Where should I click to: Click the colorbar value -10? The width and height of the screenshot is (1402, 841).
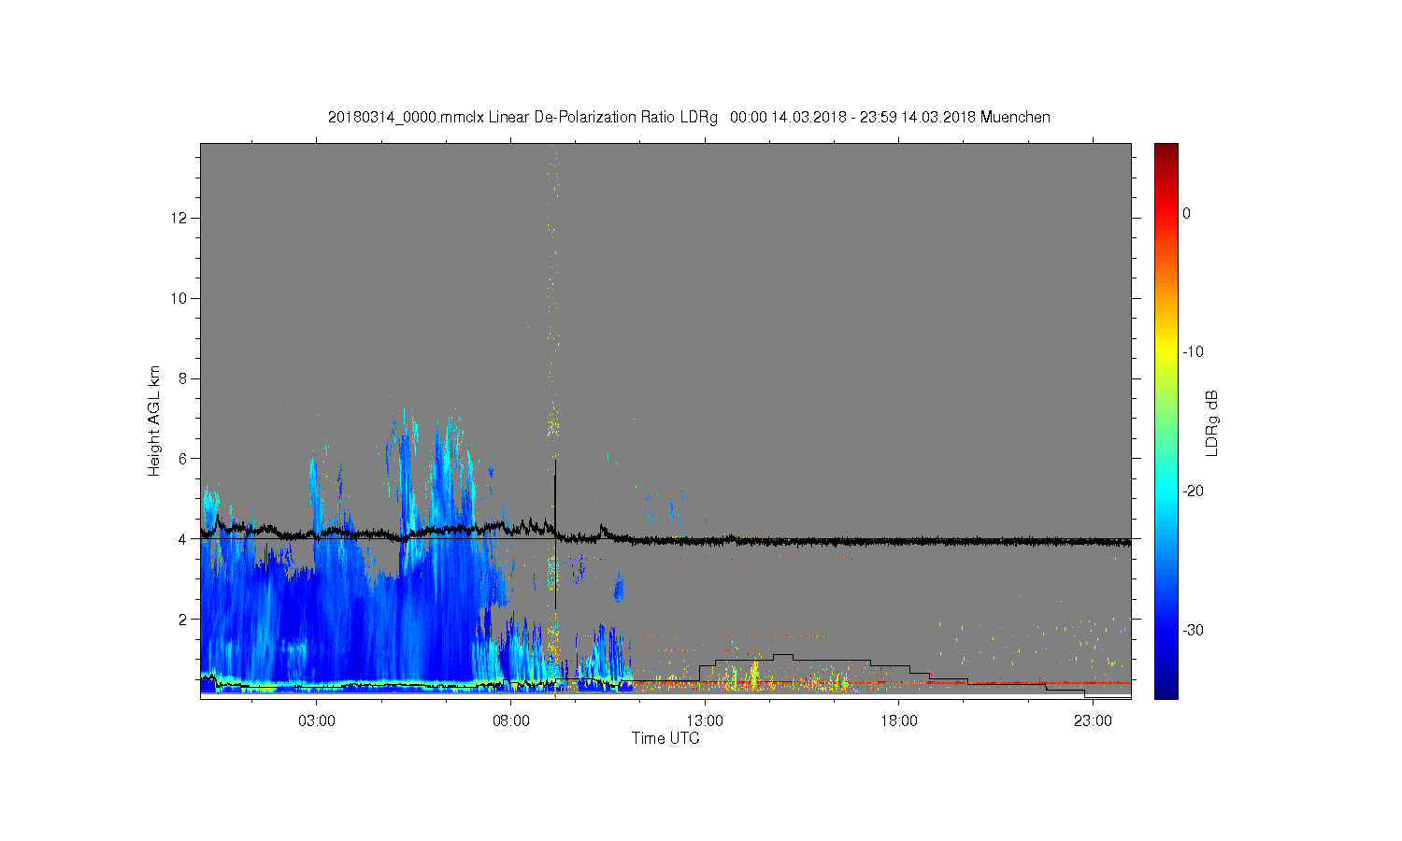tap(1192, 352)
